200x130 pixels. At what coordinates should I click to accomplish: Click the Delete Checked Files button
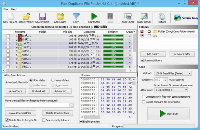click(57, 113)
